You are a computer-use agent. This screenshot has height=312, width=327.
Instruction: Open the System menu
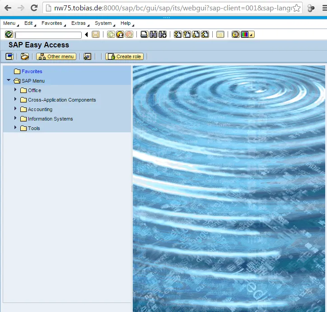(103, 23)
